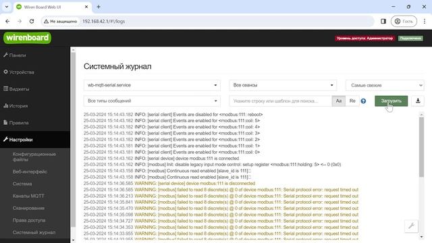Collapse the Настройки sidebar section
The height and width of the screenshot is (243, 432).
[x=35, y=140]
